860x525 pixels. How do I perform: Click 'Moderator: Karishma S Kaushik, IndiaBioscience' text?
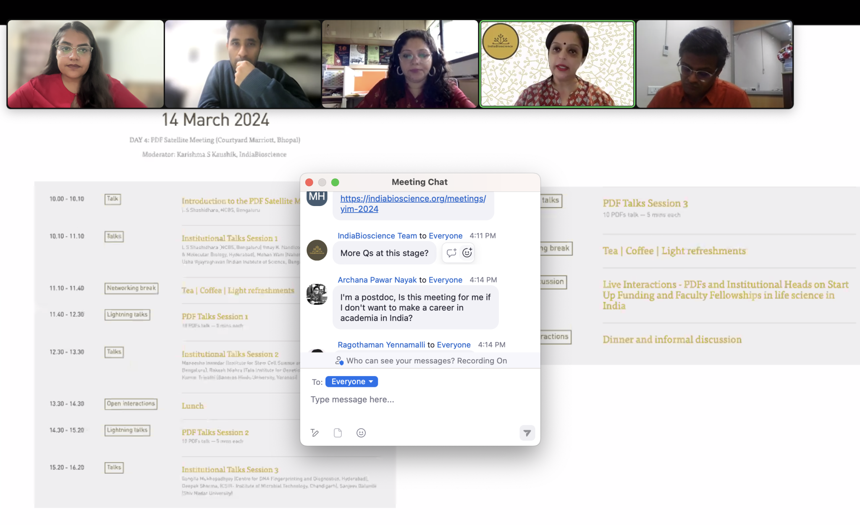pos(214,154)
